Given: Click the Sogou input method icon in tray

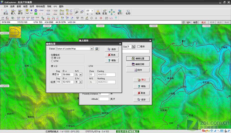Looking at the screenshot, I should point(206,131).
